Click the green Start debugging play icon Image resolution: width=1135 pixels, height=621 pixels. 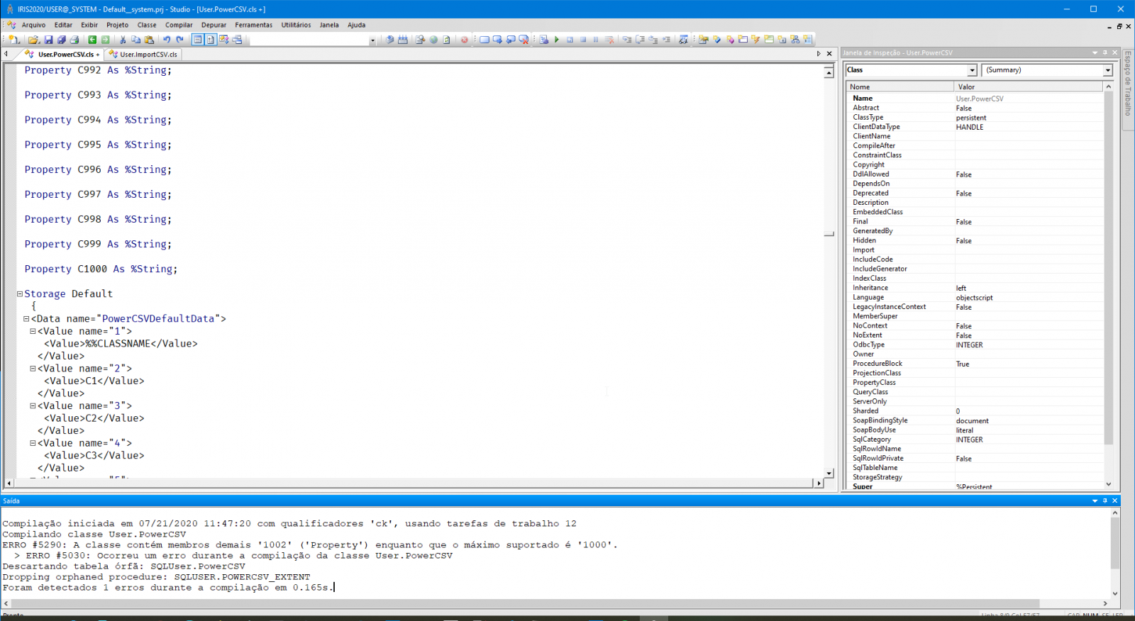click(557, 40)
